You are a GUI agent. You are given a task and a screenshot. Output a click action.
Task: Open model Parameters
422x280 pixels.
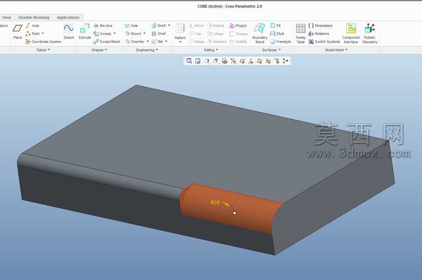coord(321,25)
